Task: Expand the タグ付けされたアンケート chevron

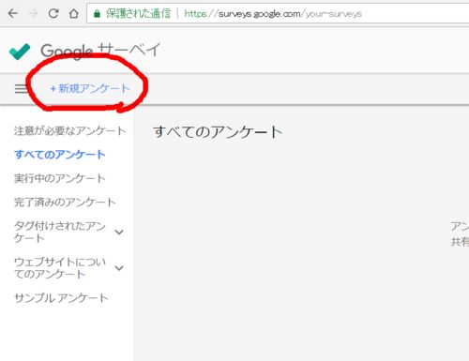Action: (119, 232)
